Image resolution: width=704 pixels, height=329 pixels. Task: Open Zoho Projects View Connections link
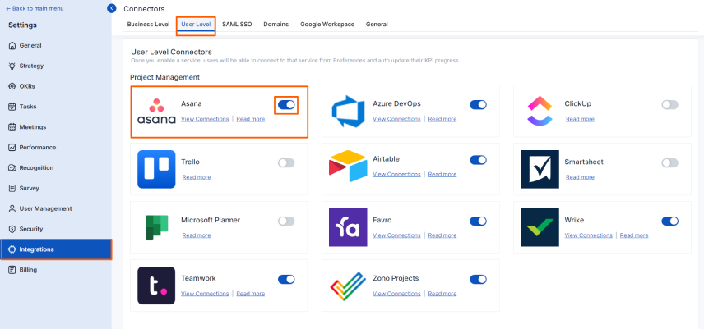click(x=396, y=294)
